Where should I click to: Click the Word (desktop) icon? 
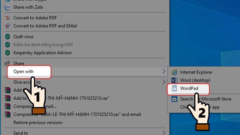point(174,80)
